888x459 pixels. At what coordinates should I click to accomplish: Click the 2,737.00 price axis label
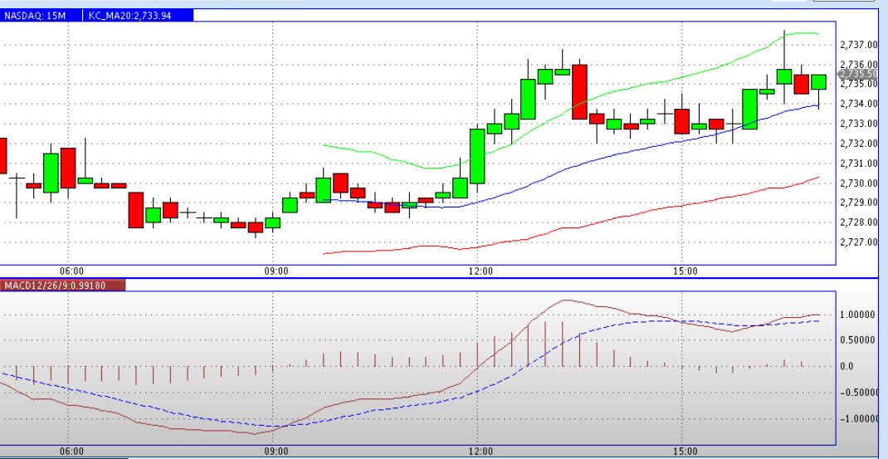[x=858, y=44]
